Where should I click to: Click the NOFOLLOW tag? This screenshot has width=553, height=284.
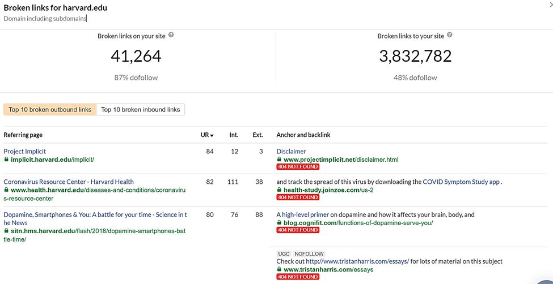tap(309, 254)
